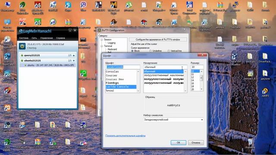The width and height of the screenshot is (276, 155).
Task: Select the ubuntu peer in Hamachi list
Action: tap(47, 65)
